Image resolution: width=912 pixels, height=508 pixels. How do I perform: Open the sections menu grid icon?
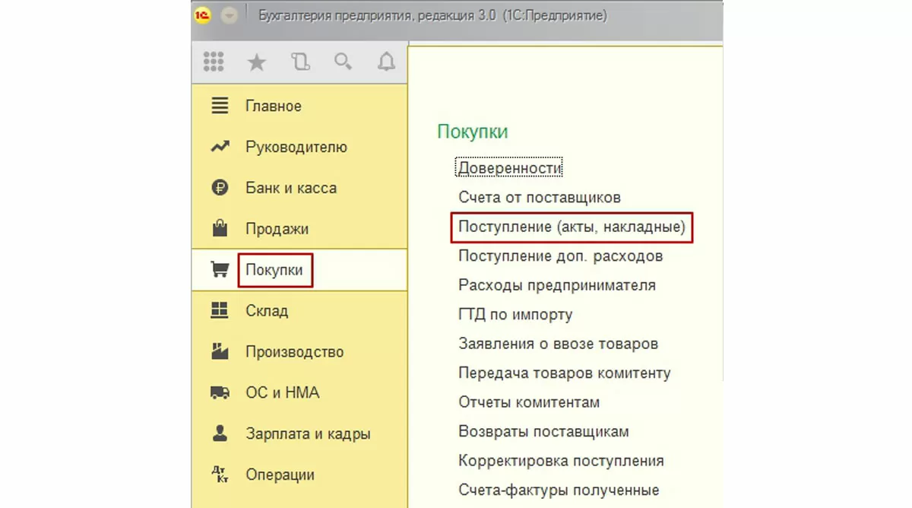point(214,62)
